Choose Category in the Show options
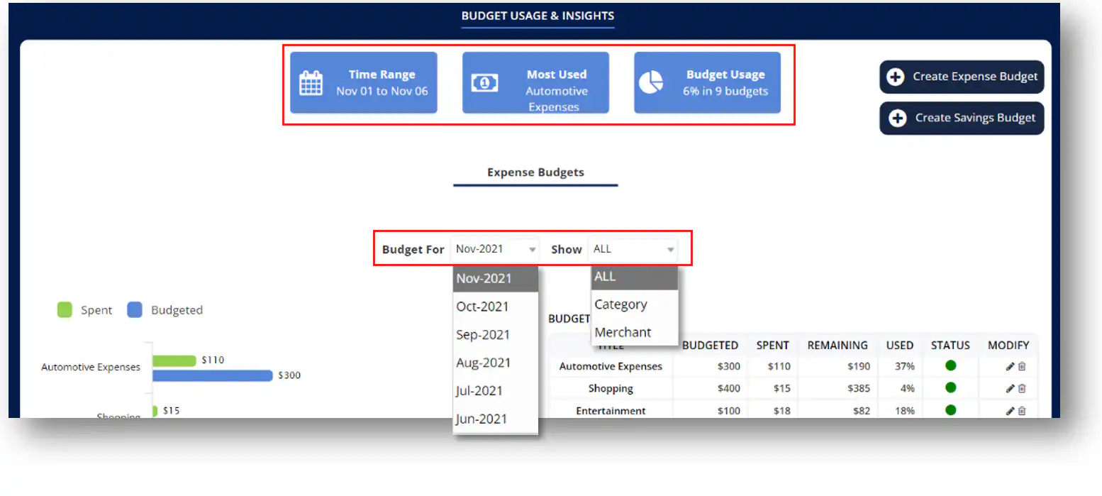 coord(620,304)
